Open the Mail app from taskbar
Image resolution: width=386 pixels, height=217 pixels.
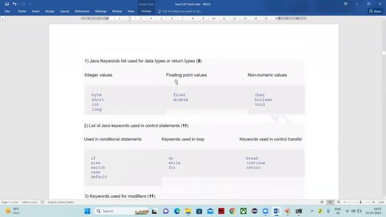pyautogui.click(x=210, y=211)
